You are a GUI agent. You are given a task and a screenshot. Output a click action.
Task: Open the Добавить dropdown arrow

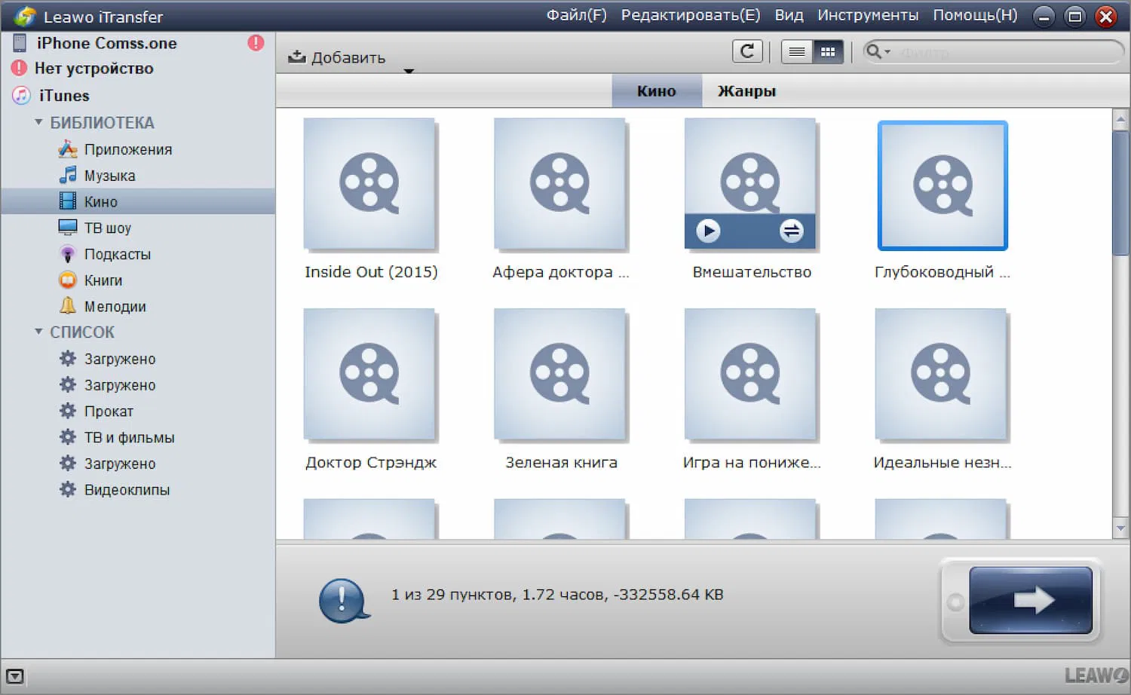click(x=409, y=71)
